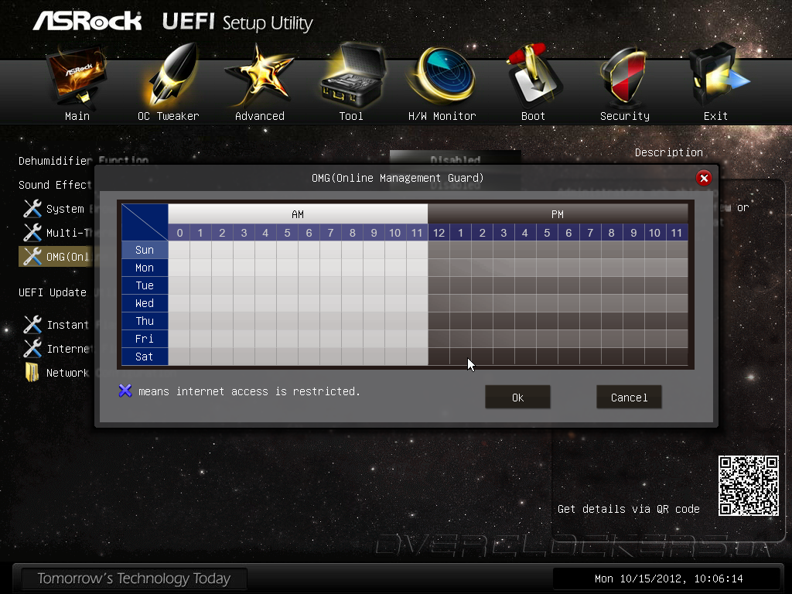792x594 pixels.
Task: Select the Tue row header
Action: [145, 285]
